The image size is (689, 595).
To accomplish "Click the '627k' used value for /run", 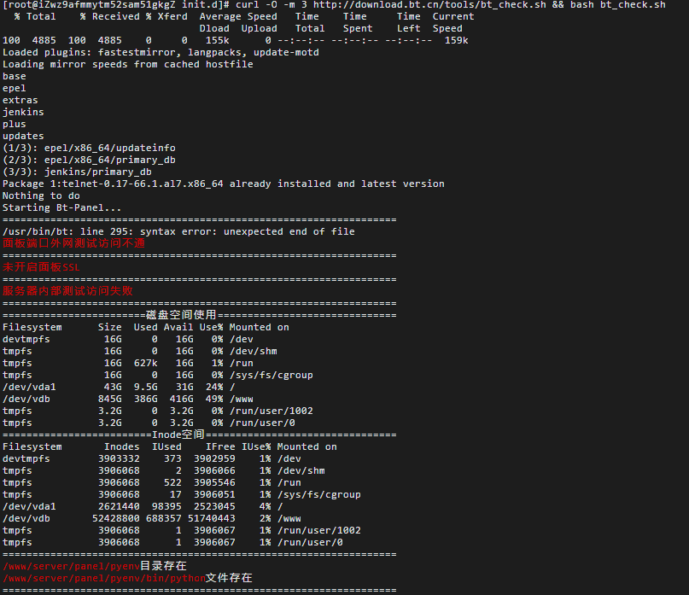I will coord(145,363).
